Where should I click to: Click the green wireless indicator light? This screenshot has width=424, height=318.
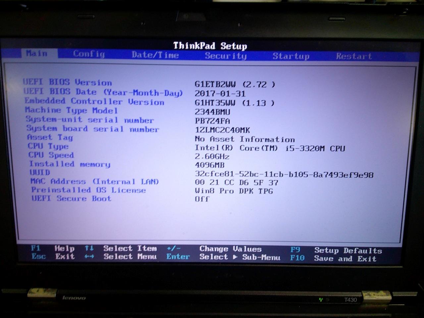coord(321,299)
